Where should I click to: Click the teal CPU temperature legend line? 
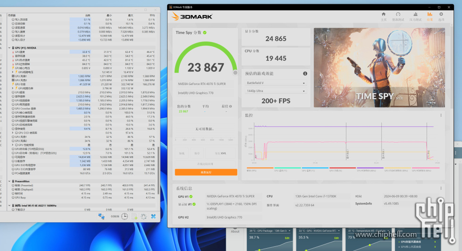pos(287,168)
